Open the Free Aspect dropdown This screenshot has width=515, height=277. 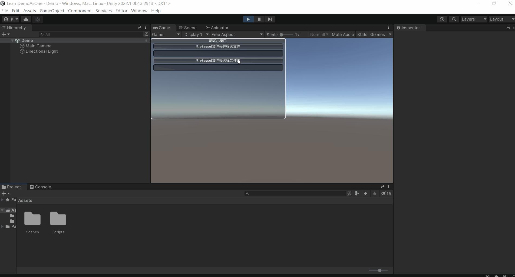pos(236,34)
